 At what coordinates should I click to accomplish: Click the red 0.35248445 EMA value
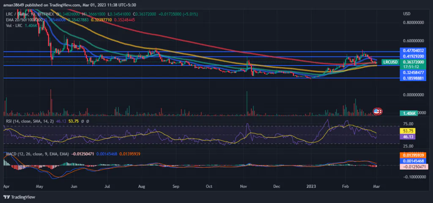pyautogui.click(x=124, y=19)
